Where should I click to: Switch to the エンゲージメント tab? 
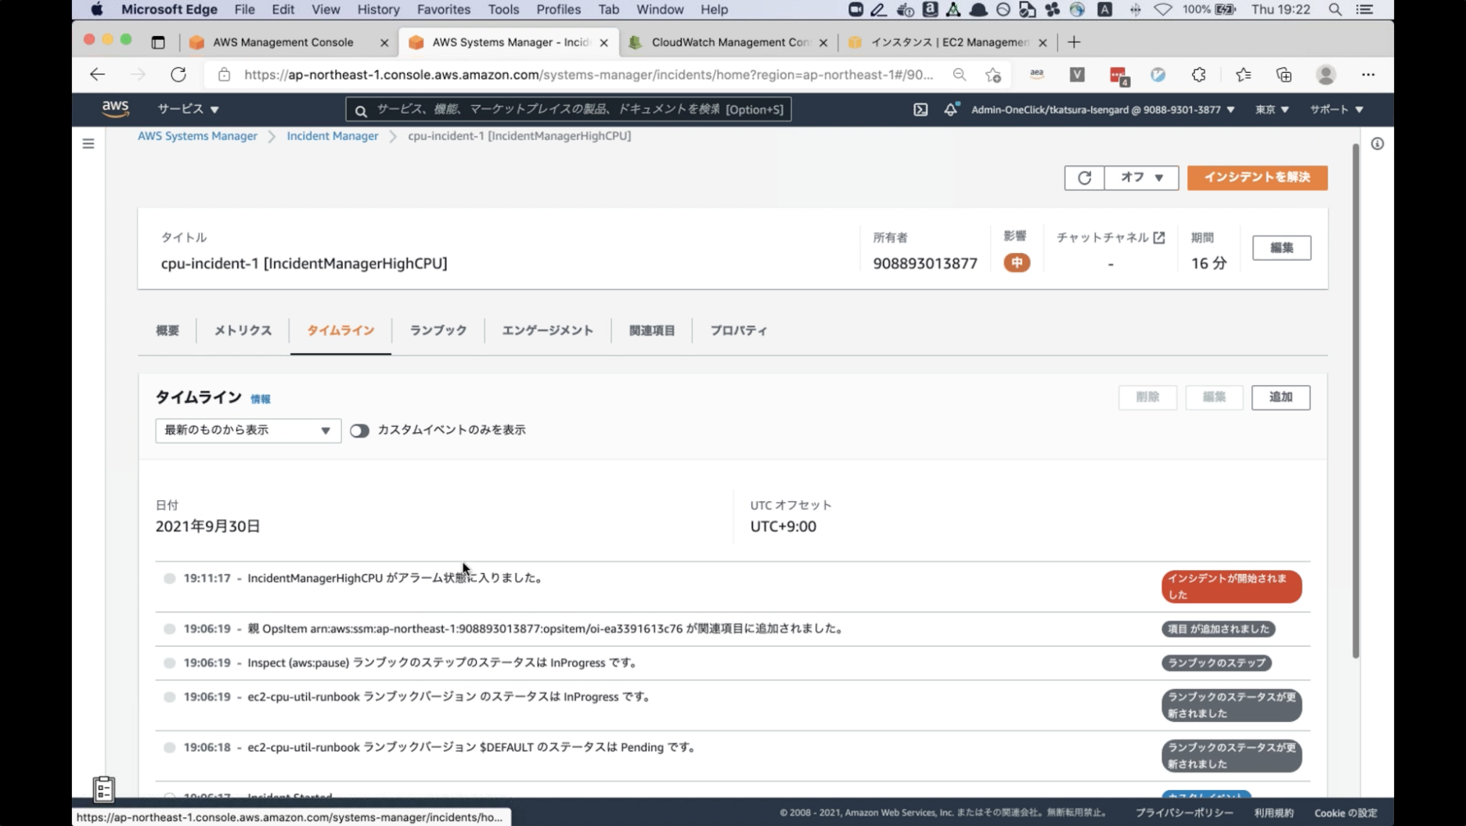(x=548, y=330)
